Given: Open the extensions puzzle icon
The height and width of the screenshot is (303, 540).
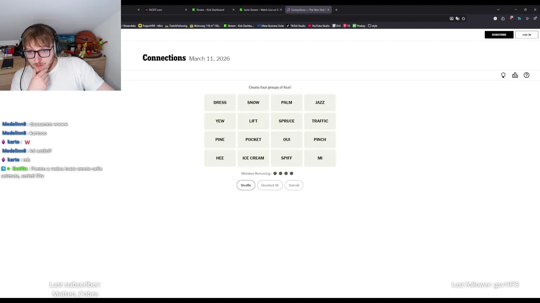Looking at the screenshot, I should 503,19.
